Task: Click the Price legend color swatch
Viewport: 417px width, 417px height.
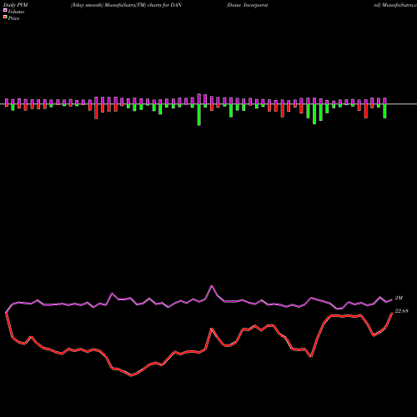Action: (5, 17)
